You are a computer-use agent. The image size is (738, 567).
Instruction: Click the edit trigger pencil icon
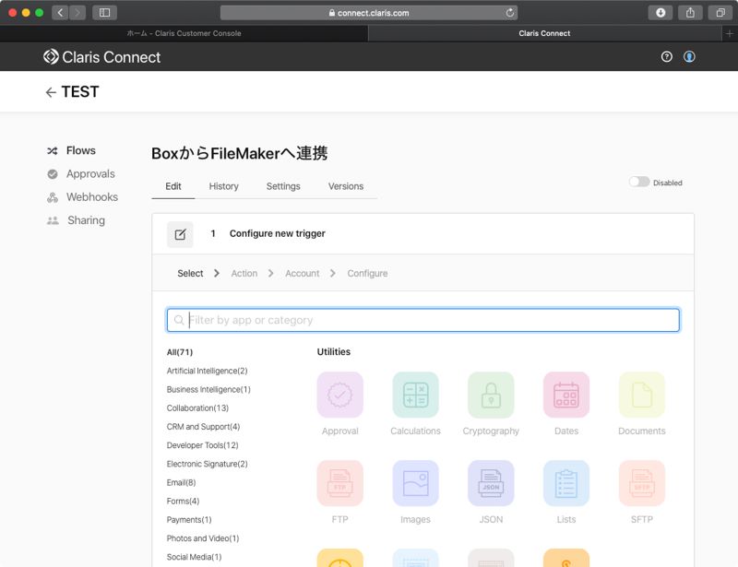click(x=180, y=234)
